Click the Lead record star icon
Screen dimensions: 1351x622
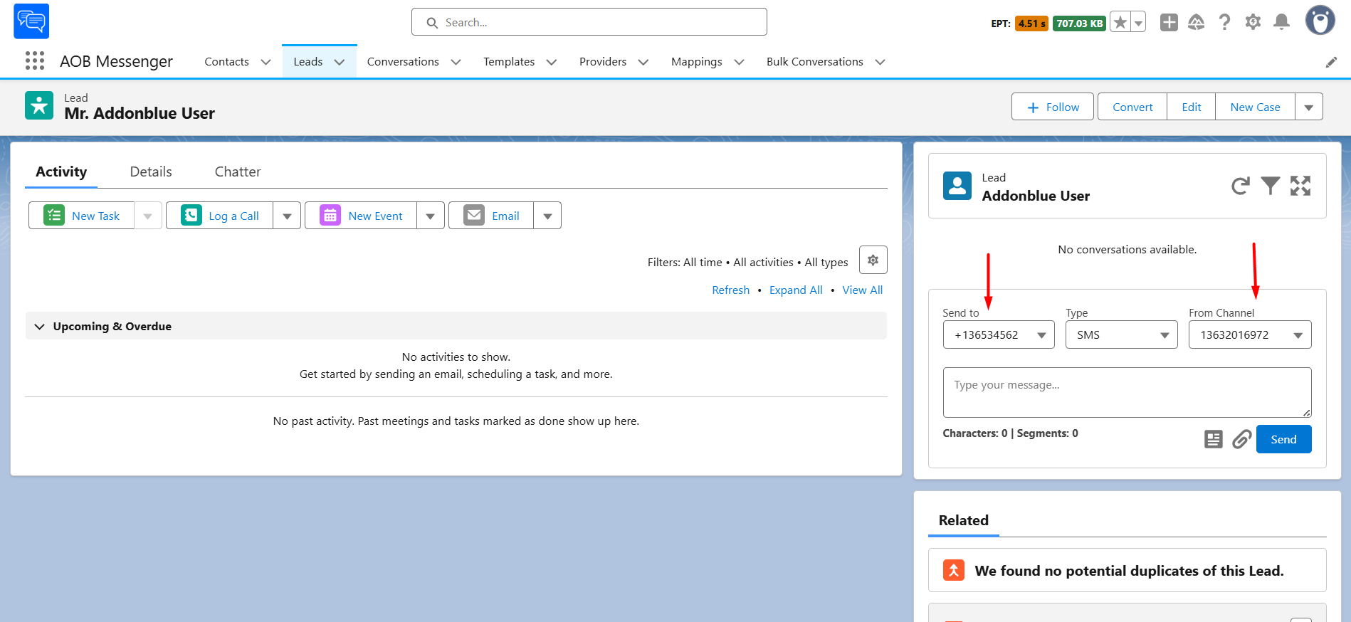(x=39, y=105)
